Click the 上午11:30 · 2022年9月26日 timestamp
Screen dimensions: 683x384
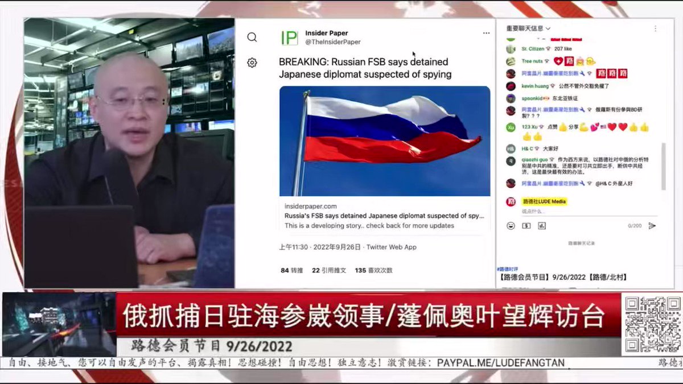pyautogui.click(x=320, y=247)
